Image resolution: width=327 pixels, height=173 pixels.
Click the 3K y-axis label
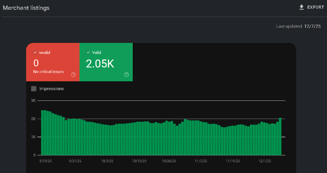click(x=34, y=100)
